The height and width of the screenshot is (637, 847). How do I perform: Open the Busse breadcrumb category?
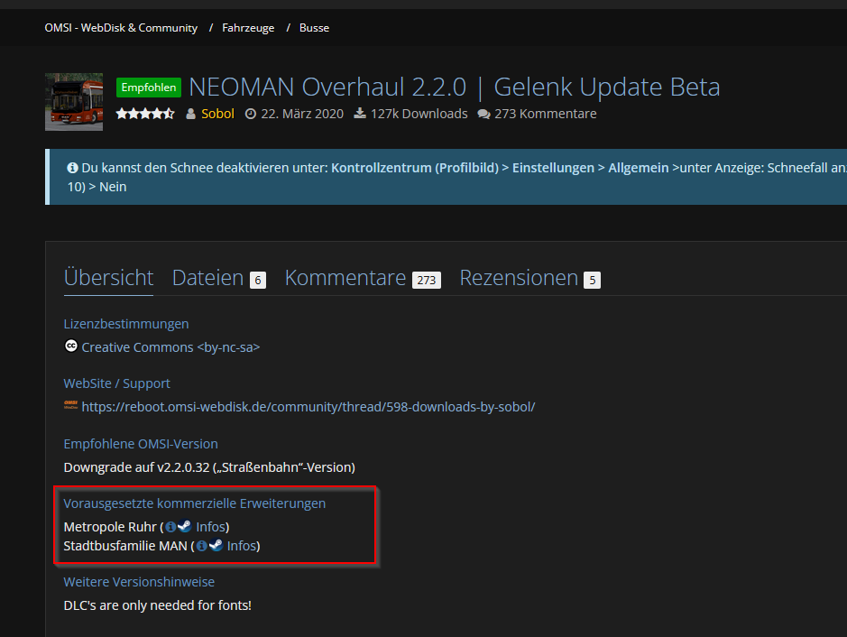pyautogui.click(x=314, y=28)
